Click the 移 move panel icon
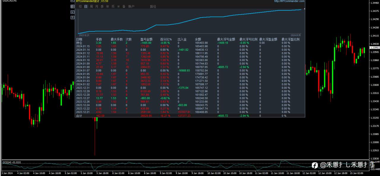 tap(72, 7)
